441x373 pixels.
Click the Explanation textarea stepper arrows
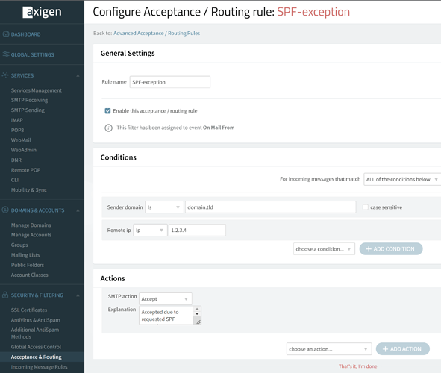click(197, 311)
